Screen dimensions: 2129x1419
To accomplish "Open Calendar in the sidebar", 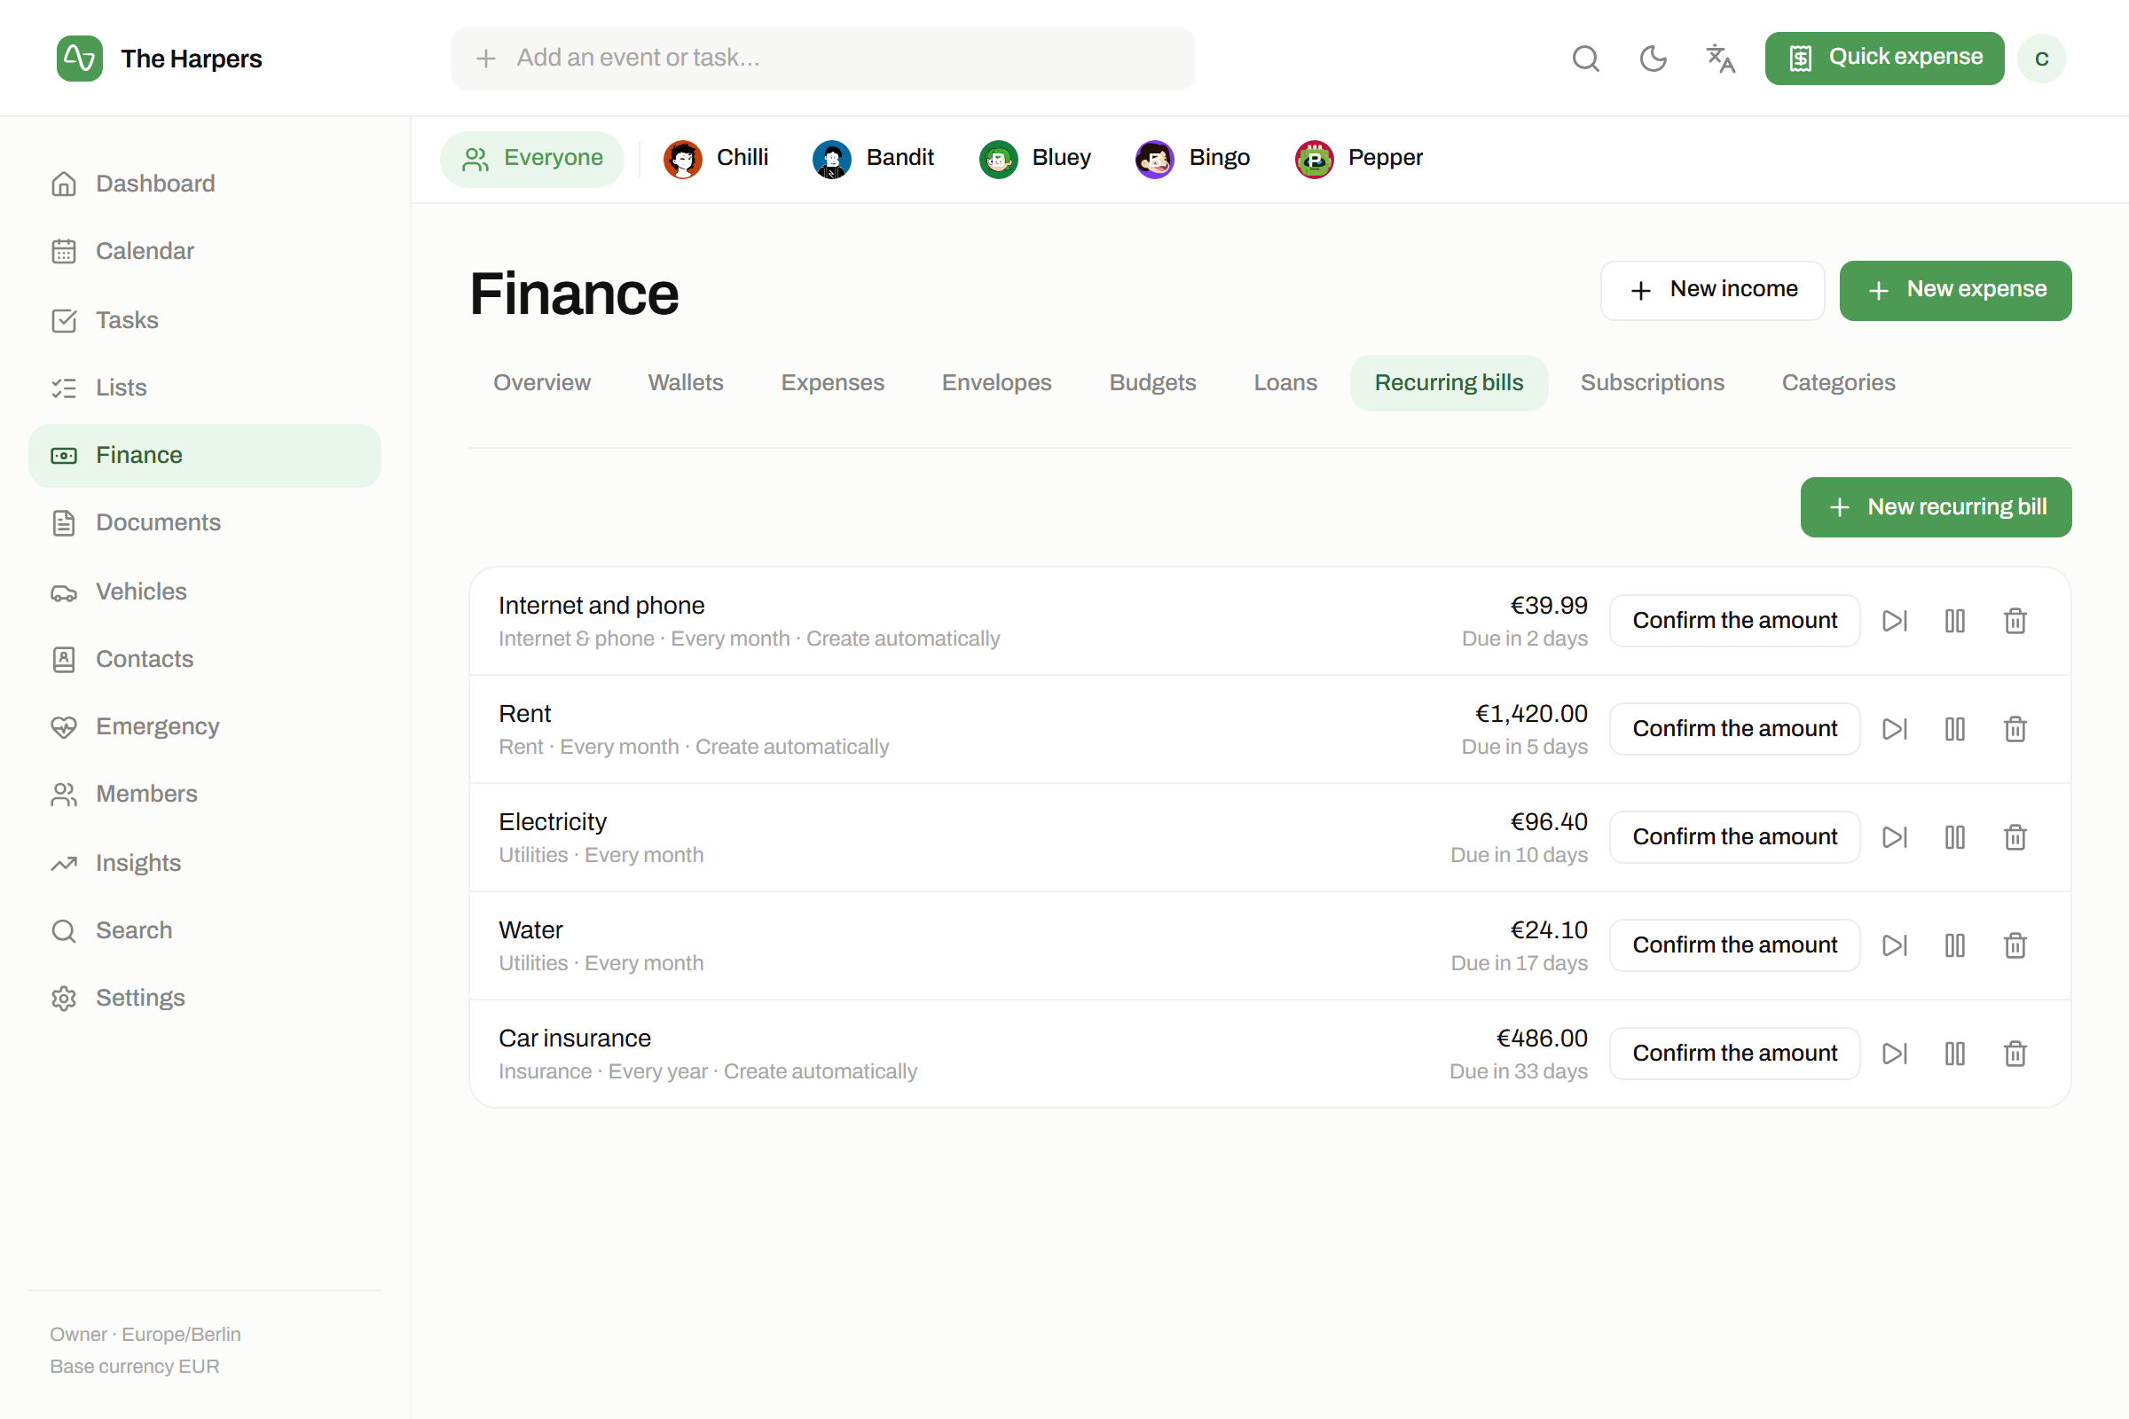I will (205, 252).
